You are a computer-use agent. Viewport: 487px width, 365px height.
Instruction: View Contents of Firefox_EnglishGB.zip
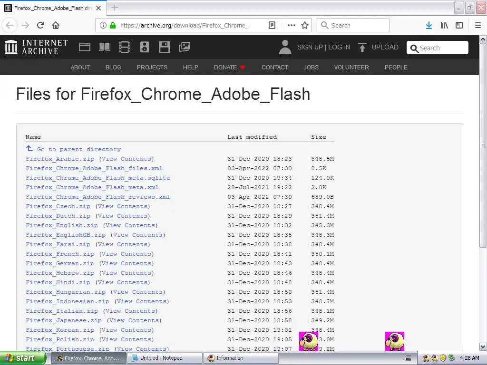pyautogui.click(x=137, y=235)
